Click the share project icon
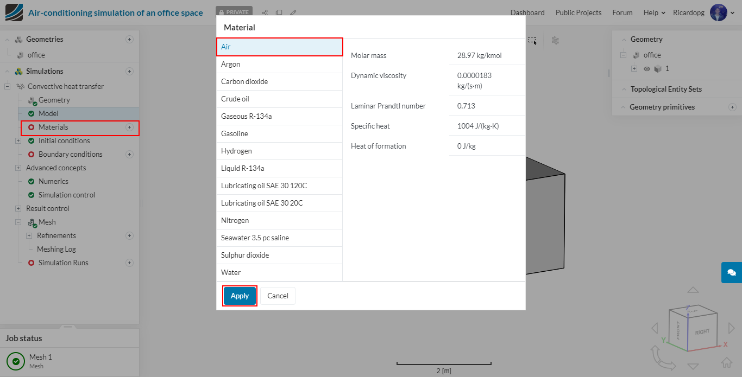Image resolution: width=742 pixels, height=377 pixels. [x=265, y=12]
